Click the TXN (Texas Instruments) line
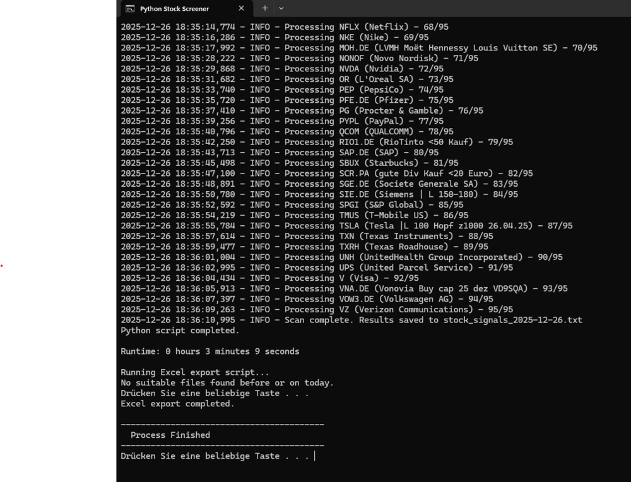631x482 pixels. [307, 236]
